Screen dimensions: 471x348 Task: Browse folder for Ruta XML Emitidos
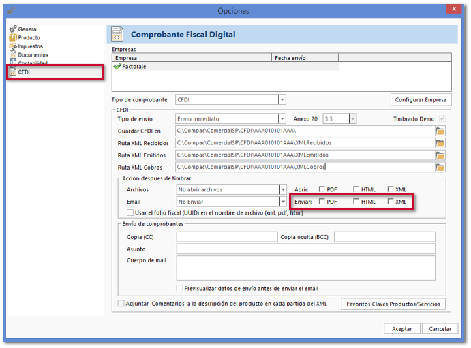(440, 155)
